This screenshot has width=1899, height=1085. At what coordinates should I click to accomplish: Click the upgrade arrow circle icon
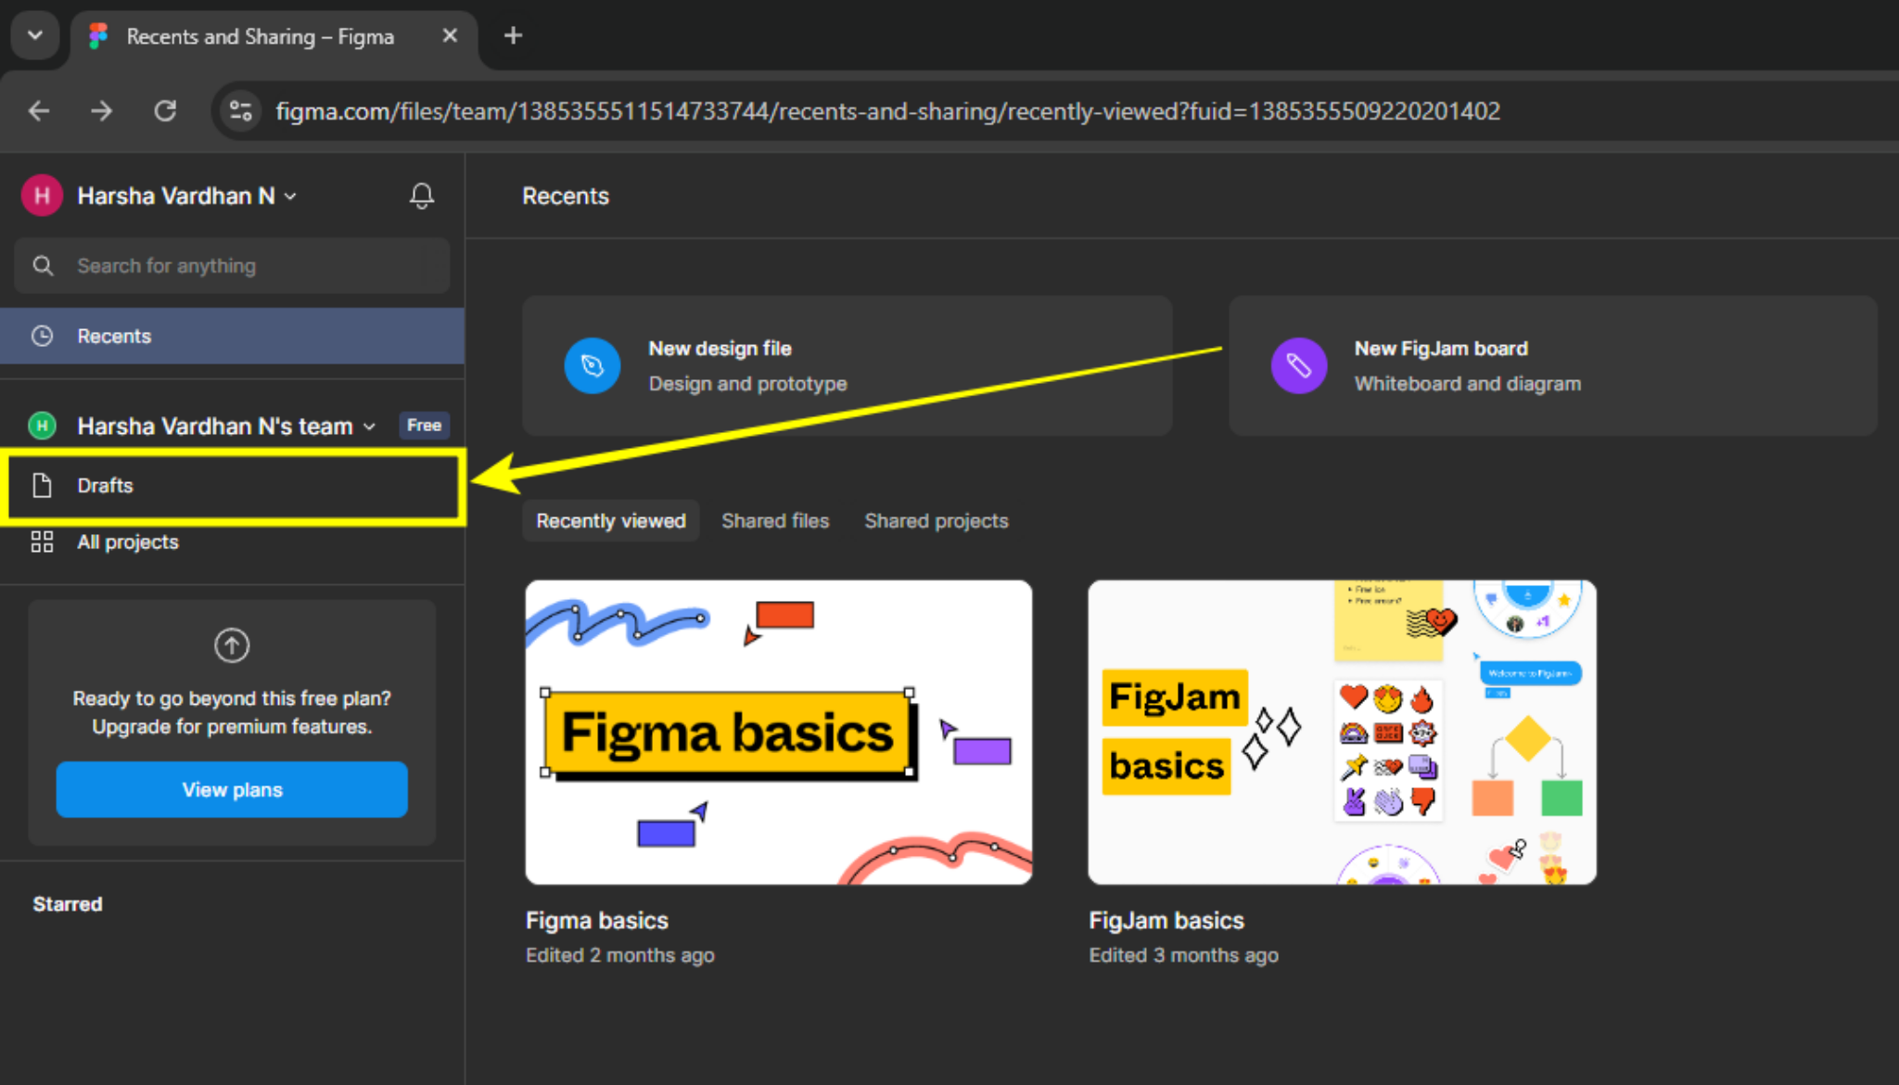click(x=232, y=645)
